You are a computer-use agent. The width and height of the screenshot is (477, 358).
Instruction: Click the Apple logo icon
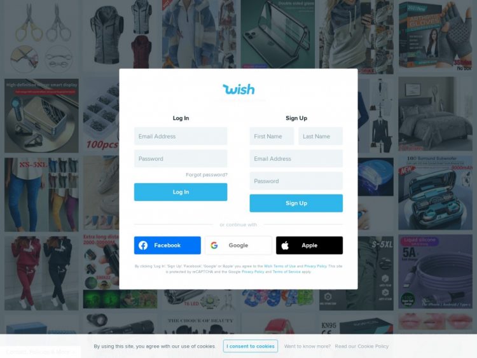tap(285, 245)
